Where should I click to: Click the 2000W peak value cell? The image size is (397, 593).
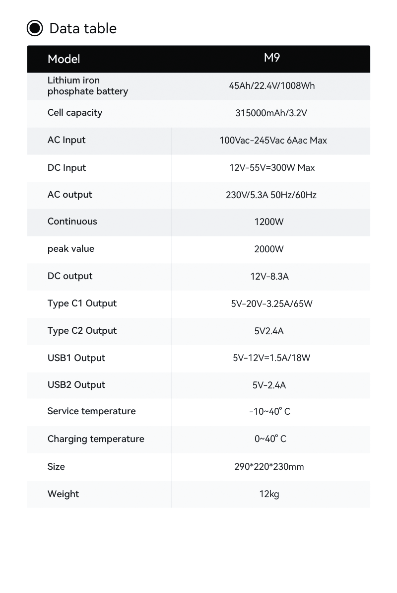pyautogui.click(x=268, y=249)
